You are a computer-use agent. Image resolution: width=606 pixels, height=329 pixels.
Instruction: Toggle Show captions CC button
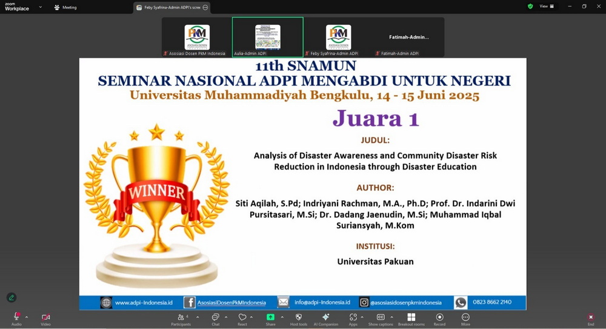381,319
